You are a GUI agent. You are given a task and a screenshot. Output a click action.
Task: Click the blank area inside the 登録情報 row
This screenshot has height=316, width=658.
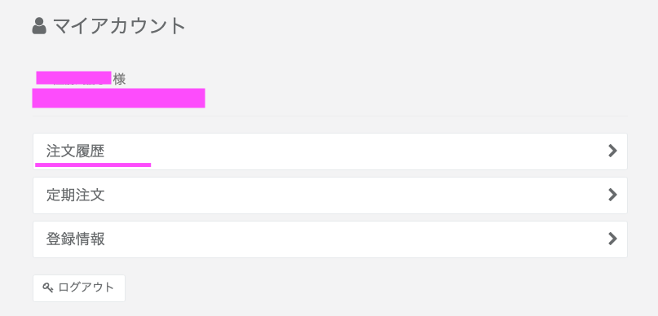(x=356, y=239)
